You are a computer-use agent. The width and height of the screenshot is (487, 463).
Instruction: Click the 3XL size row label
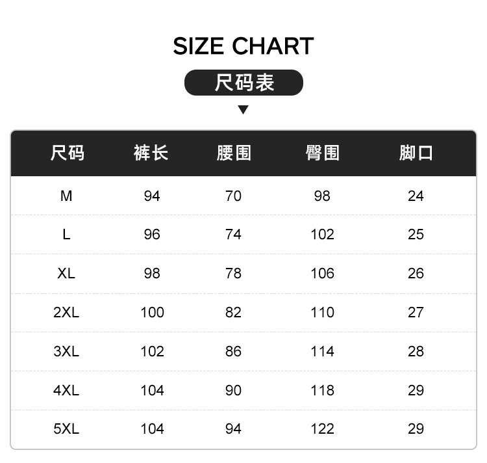coord(66,351)
